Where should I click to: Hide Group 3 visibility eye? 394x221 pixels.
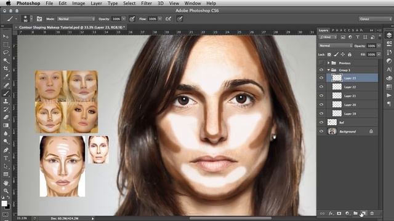[321, 70]
